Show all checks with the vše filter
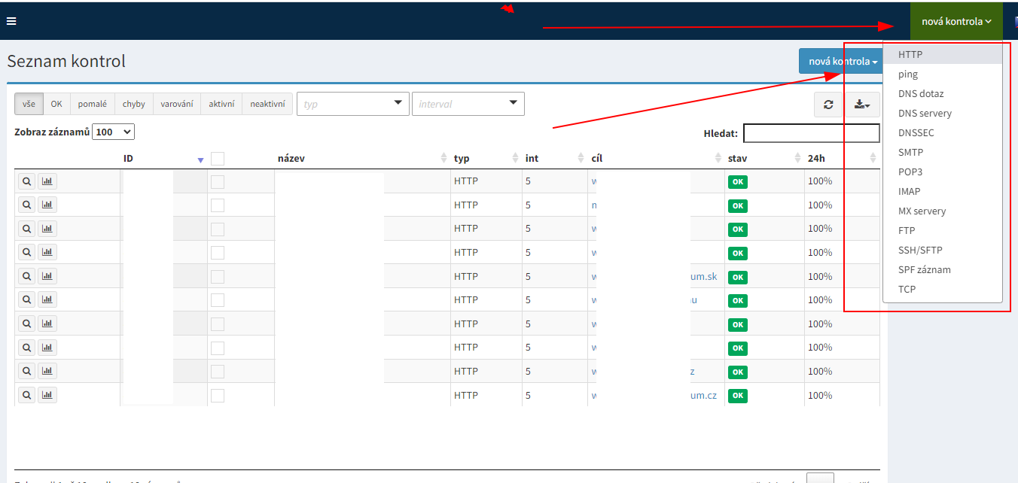The image size is (1018, 483). [29, 104]
